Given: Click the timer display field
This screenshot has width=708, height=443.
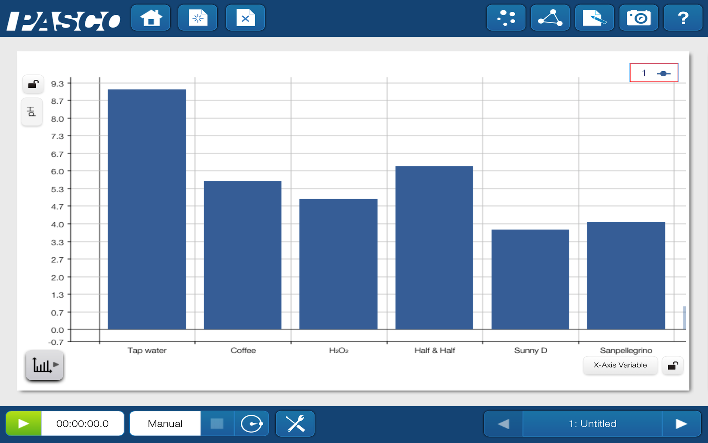Looking at the screenshot, I should tap(82, 423).
